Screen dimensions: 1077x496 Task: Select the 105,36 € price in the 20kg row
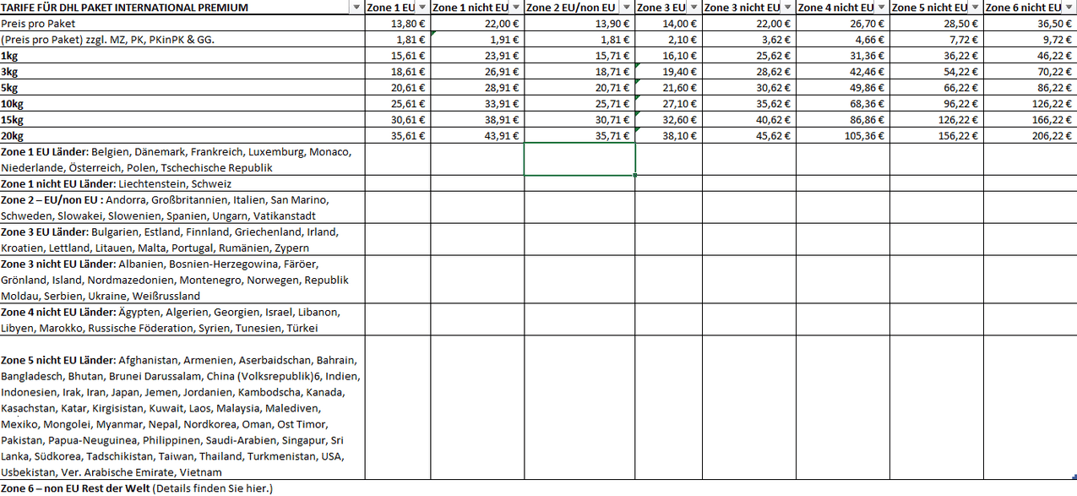click(x=843, y=136)
